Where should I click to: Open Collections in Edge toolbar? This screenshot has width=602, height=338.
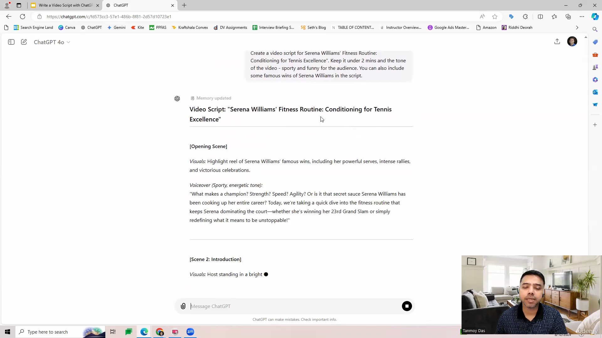point(568,17)
